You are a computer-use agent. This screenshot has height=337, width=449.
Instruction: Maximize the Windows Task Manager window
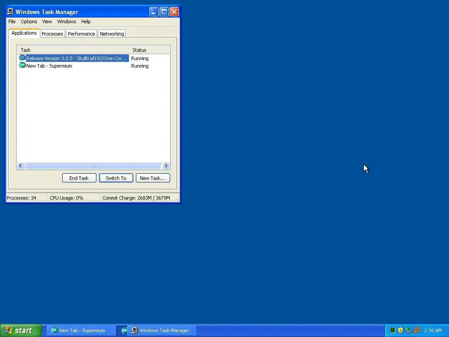coord(164,12)
